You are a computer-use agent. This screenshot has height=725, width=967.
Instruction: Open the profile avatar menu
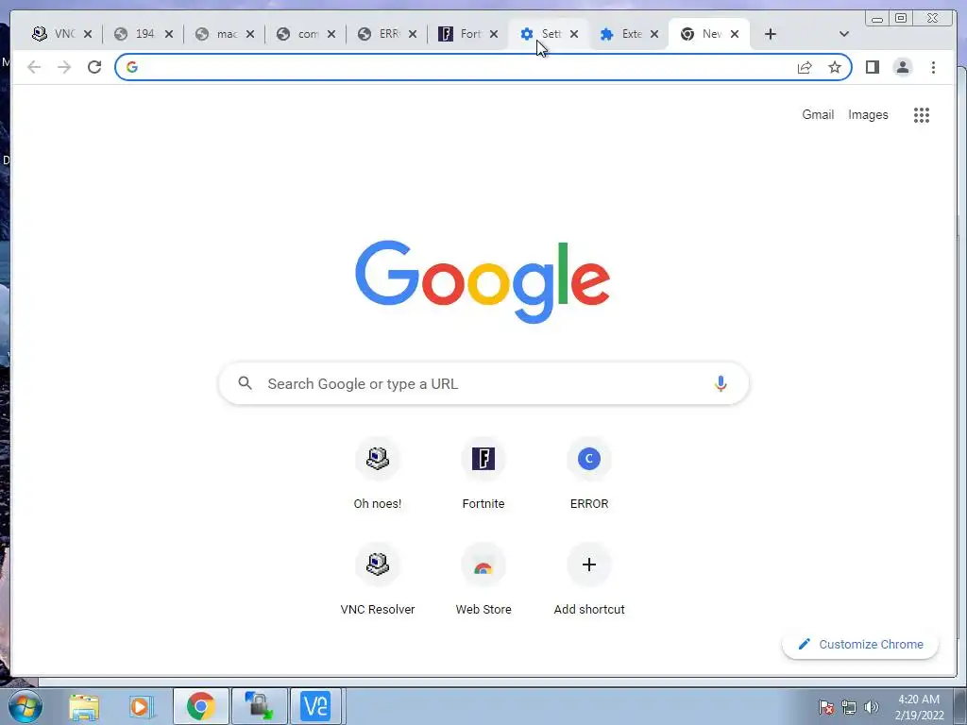(x=902, y=67)
